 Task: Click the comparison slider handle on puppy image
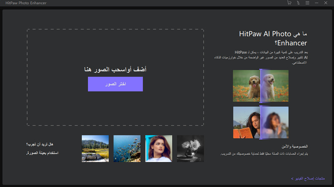coord(261,86)
